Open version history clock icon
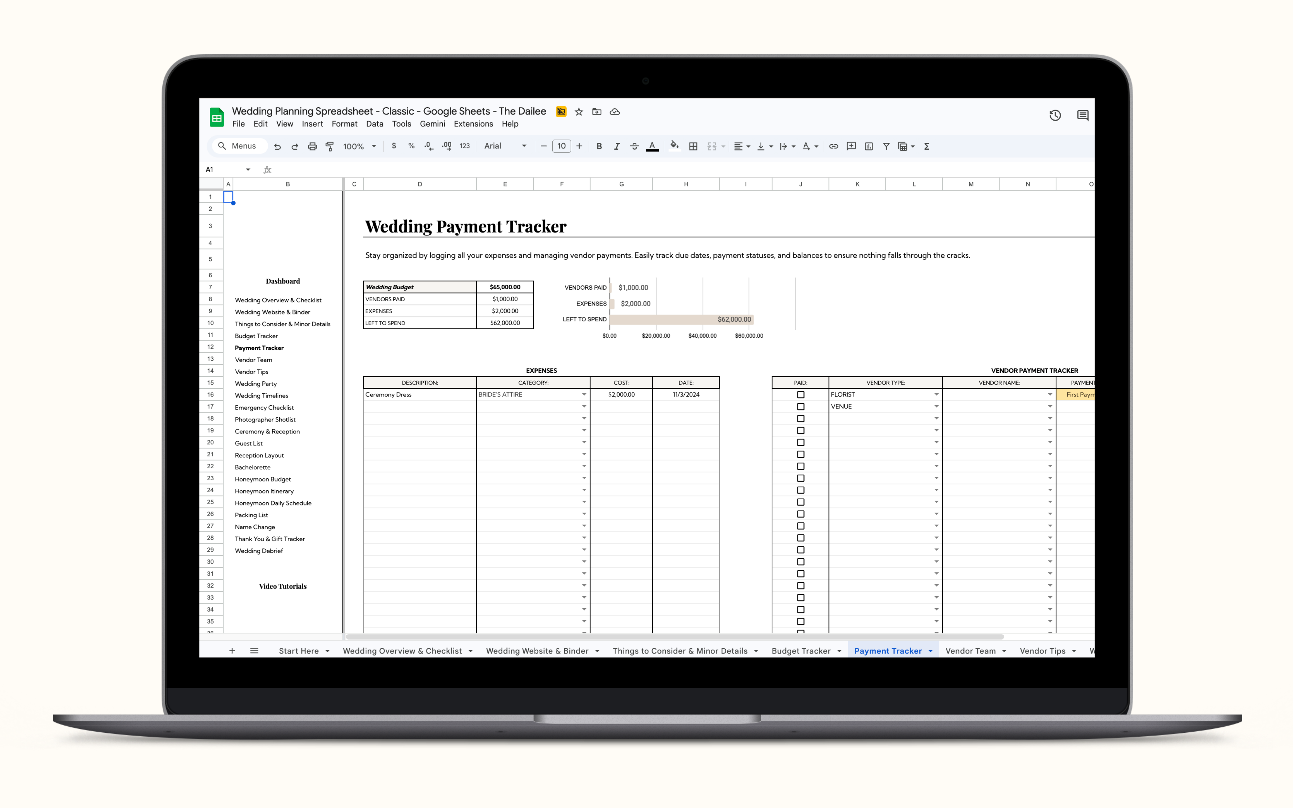The height and width of the screenshot is (808, 1293). point(1055,115)
